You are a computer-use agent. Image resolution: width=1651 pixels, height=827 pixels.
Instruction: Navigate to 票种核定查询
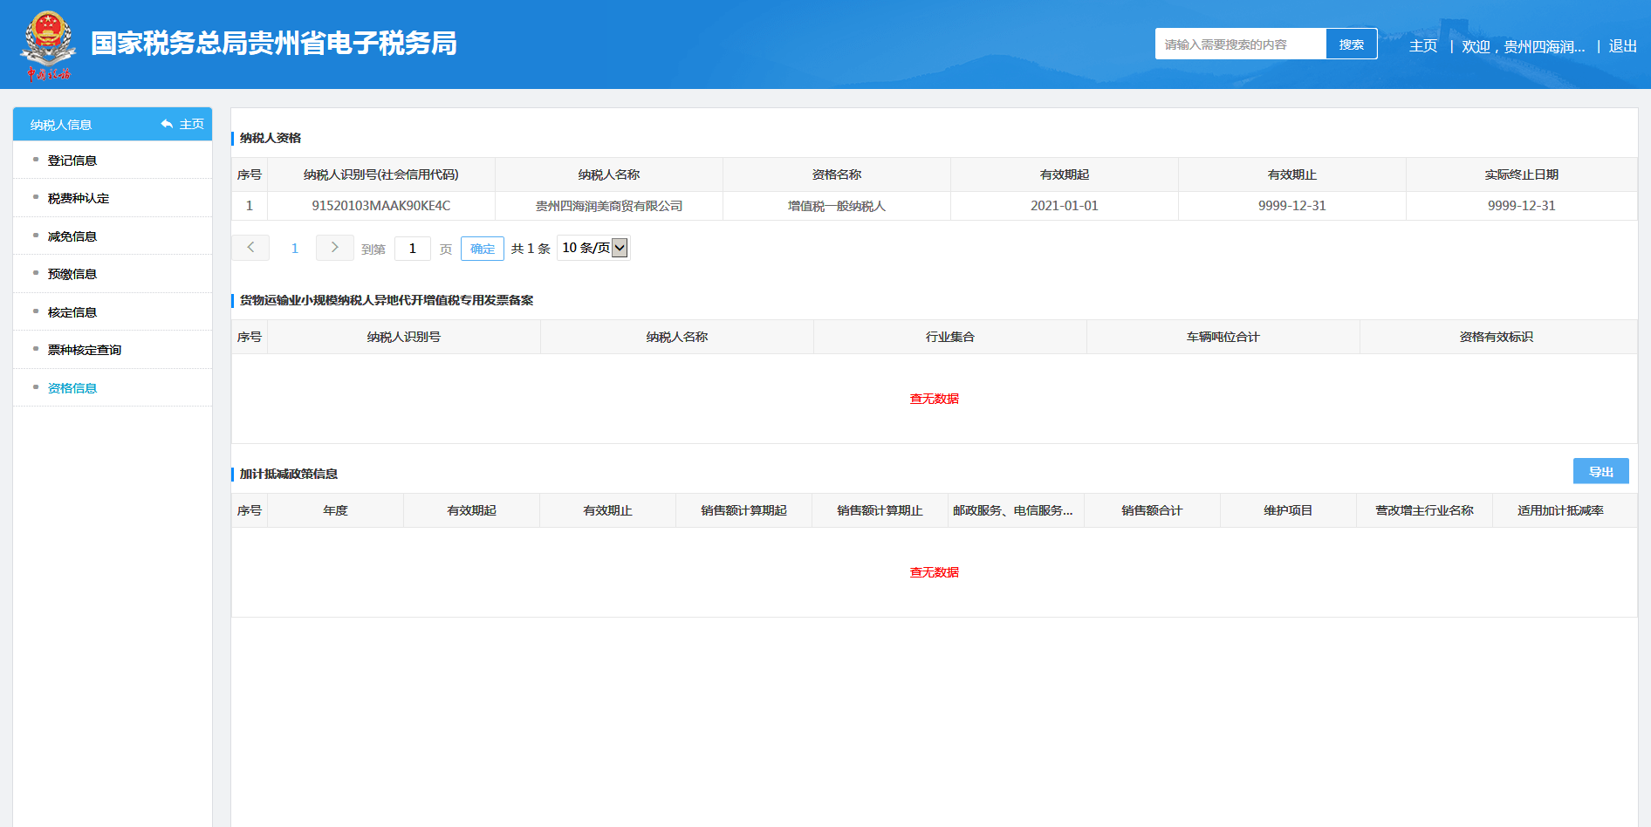[x=85, y=350]
